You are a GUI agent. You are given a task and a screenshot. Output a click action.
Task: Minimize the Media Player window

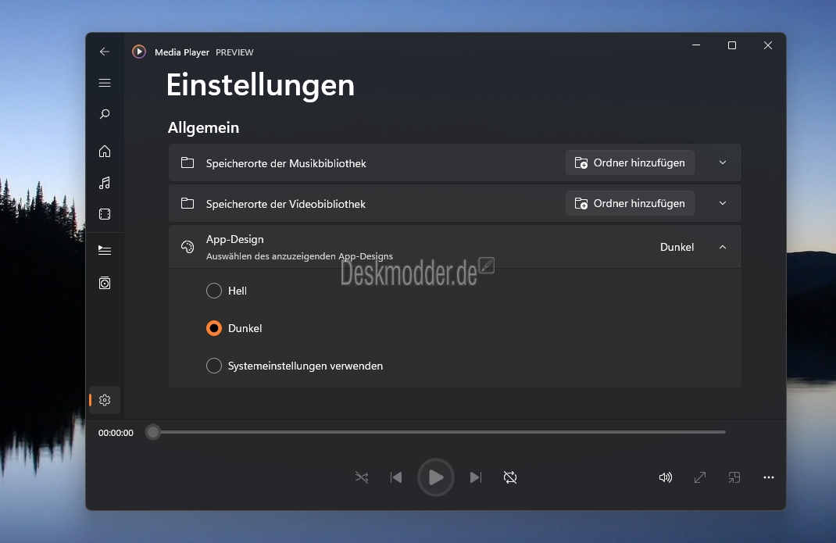pyautogui.click(x=696, y=45)
